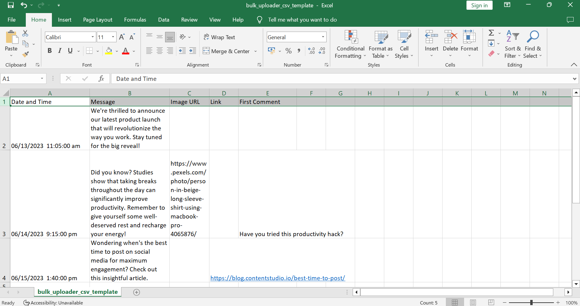
Task: Click the Clear eraser icon
Action: pyautogui.click(x=491, y=54)
